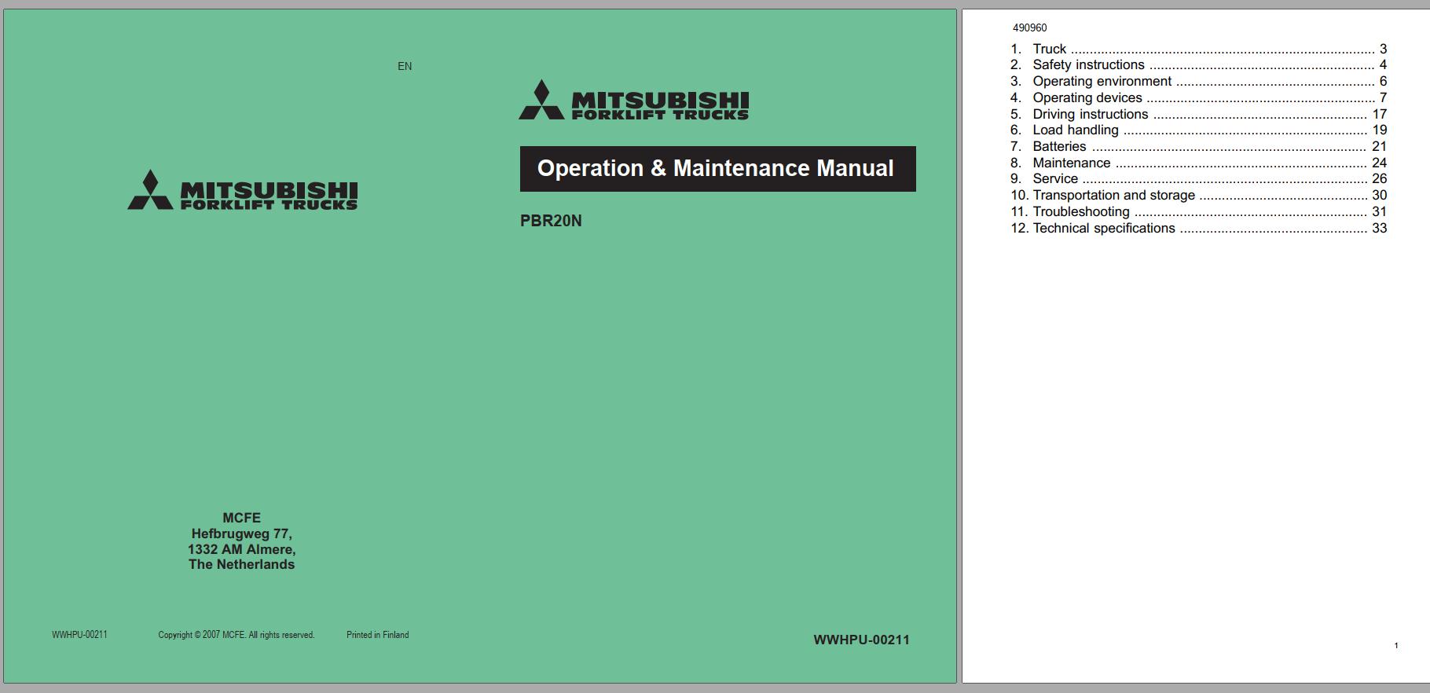Click '1332 AM Almere,' address line
Screen dimensions: 1430x693
pos(241,549)
